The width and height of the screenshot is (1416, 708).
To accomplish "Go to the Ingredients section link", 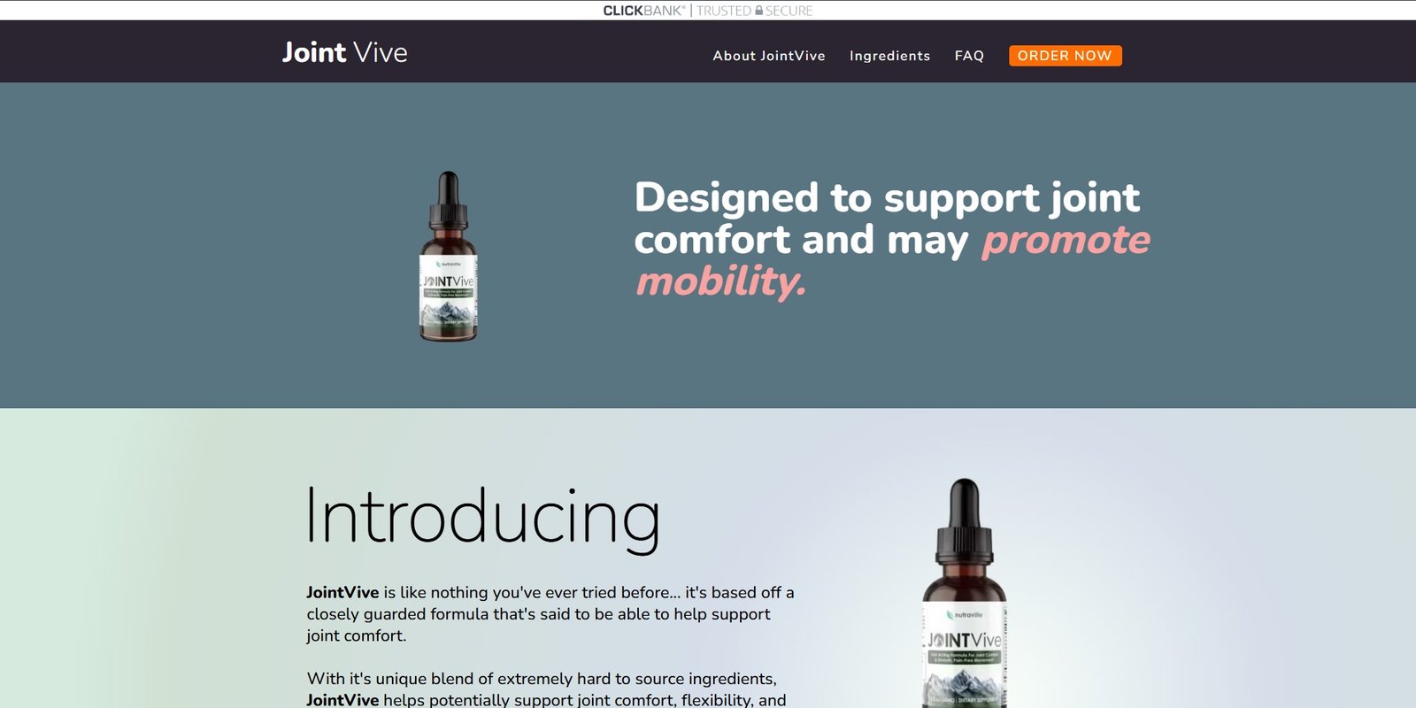I will click(x=889, y=56).
